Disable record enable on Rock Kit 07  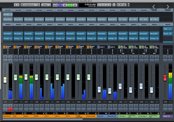pyautogui.click(x=10, y=109)
